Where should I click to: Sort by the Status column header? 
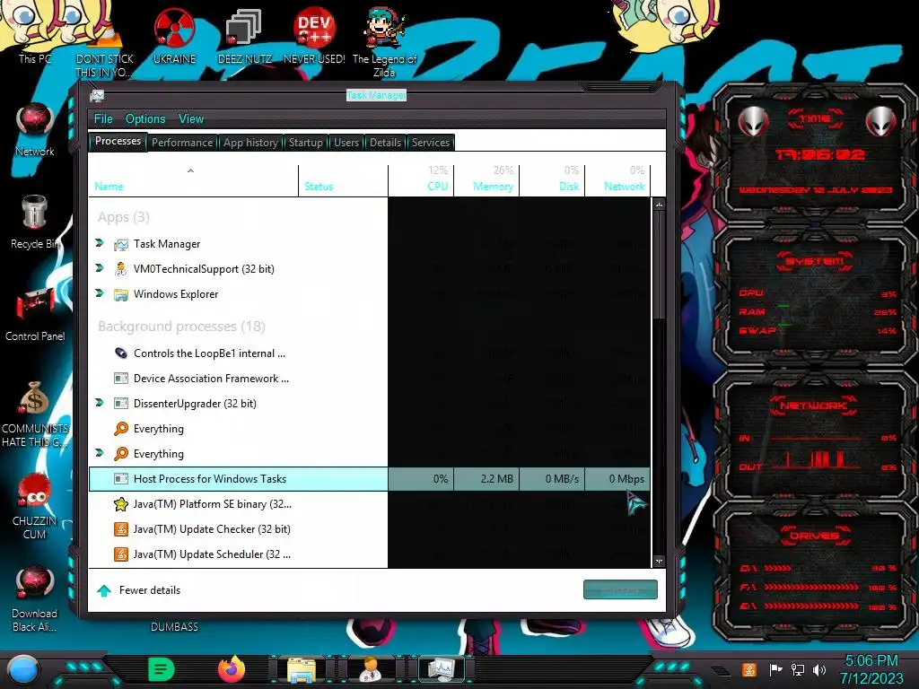343,180
